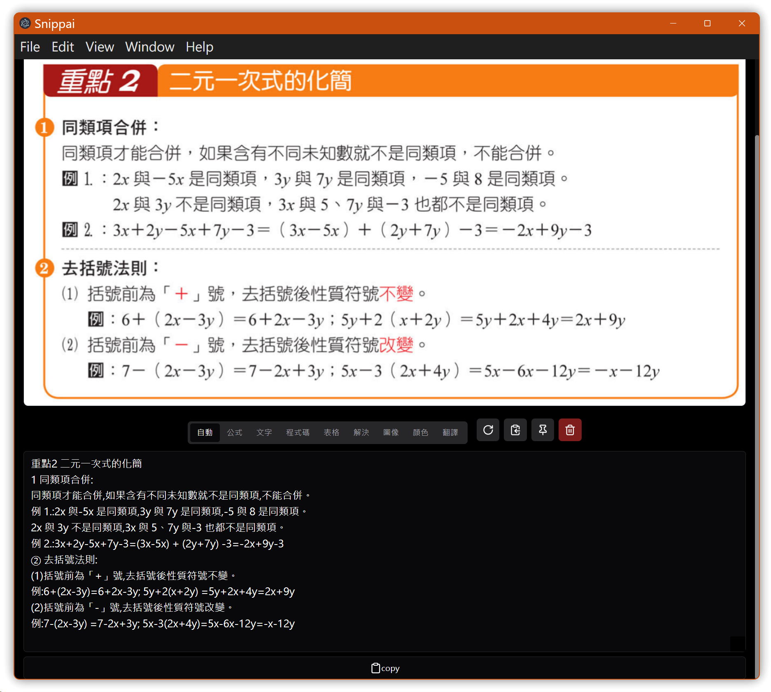Switch to the 程式碼 mode tab
Screen dimensions: 771x692
pyautogui.click(x=298, y=432)
